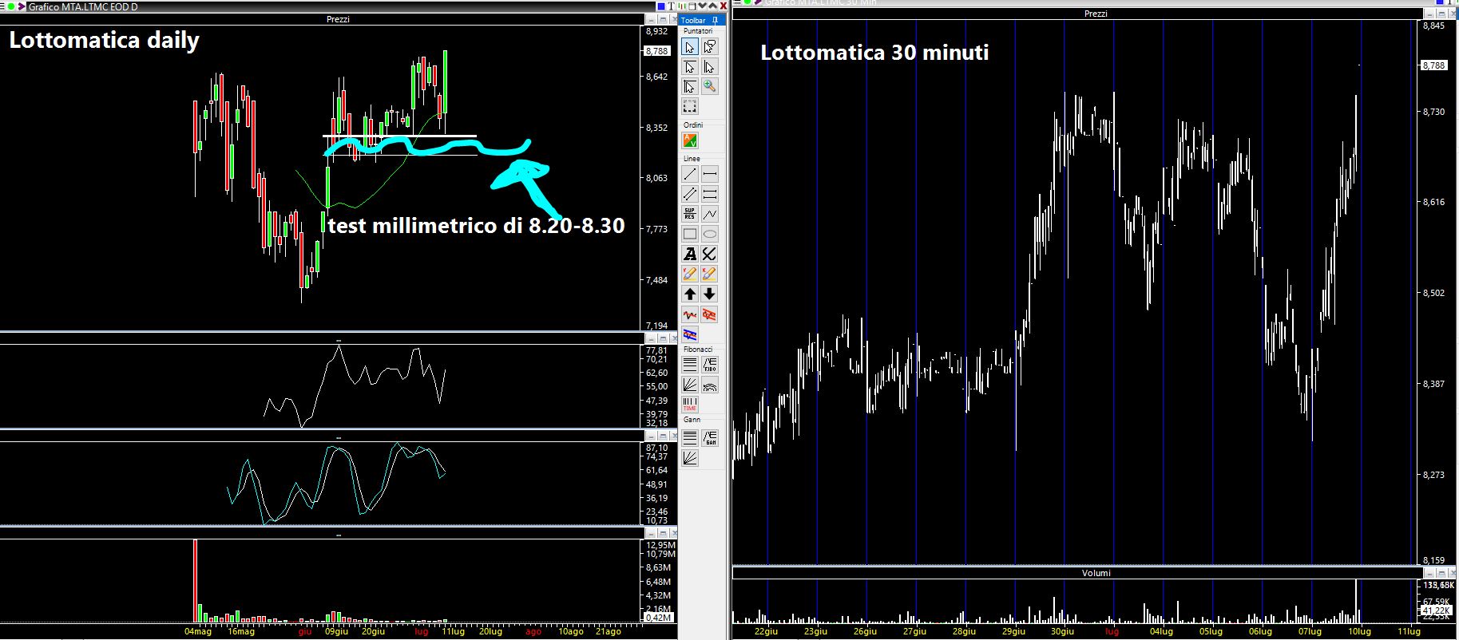Click the SUP RES support-resistance tool
This screenshot has height=640, width=1459.
690,214
